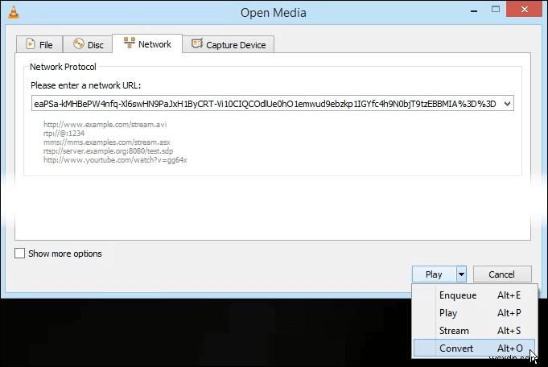
Task: Click inside the network URL field
Action: pyautogui.click(x=266, y=104)
